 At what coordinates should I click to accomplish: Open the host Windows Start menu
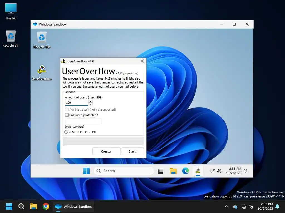coord(9,206)
